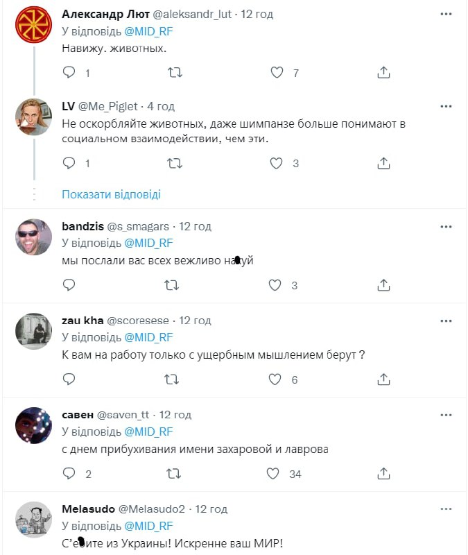Share the LV tweet
The image size is (468, 555).
383,164
